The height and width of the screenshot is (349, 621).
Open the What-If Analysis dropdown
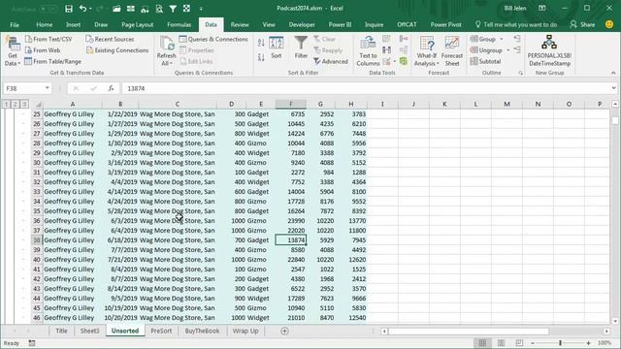427,51
